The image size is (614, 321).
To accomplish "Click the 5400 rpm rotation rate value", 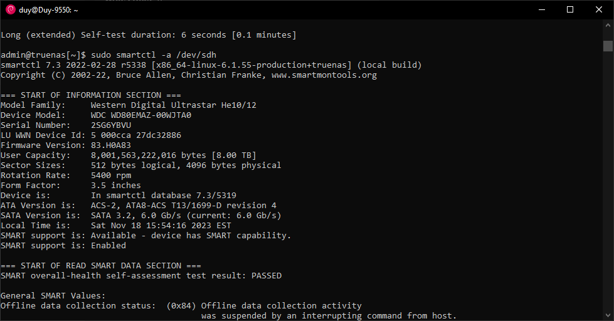I will pyautogui.click(x=111, y=176).
